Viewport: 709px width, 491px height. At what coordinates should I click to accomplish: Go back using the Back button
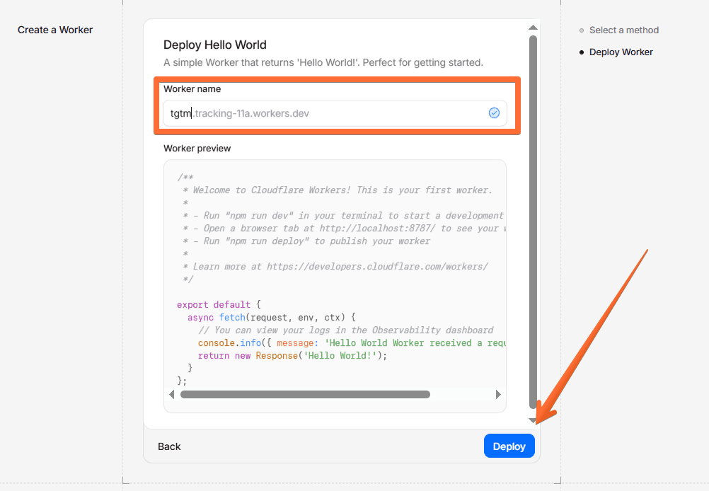[x=169, y=446]
